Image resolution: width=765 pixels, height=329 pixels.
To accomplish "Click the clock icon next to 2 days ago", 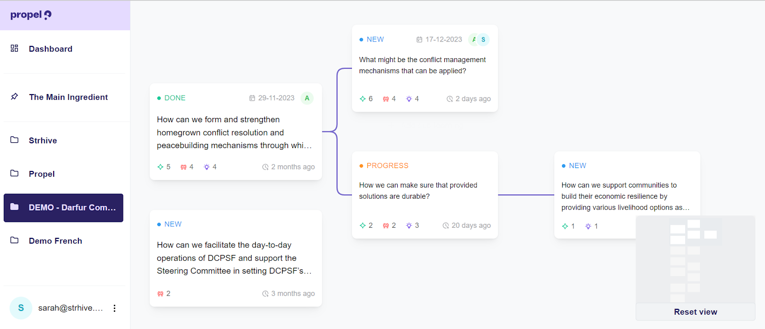I will (449, 99).
